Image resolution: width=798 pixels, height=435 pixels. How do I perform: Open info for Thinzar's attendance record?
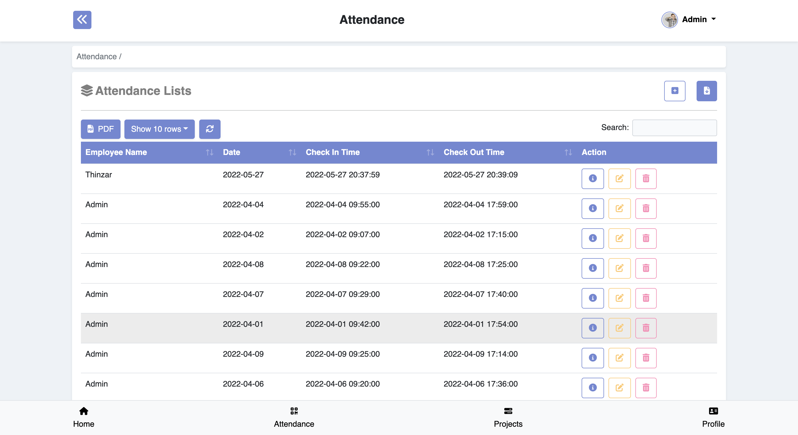[592, 178]
